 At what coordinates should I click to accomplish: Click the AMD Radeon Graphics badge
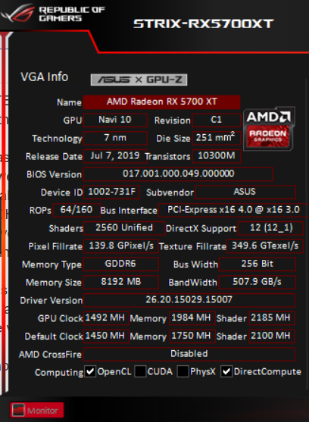click(x=269, y=128)
